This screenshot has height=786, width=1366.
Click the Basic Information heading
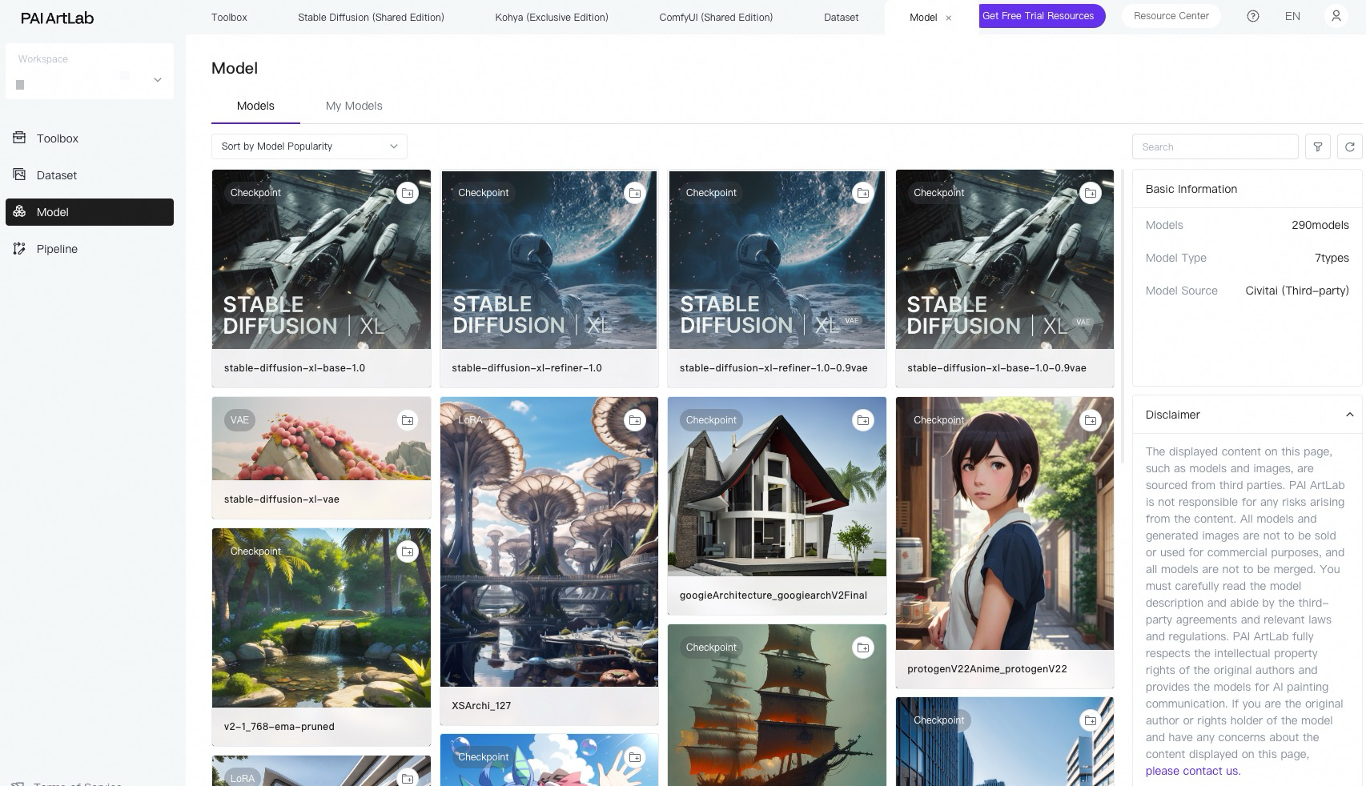(1191, 189)
